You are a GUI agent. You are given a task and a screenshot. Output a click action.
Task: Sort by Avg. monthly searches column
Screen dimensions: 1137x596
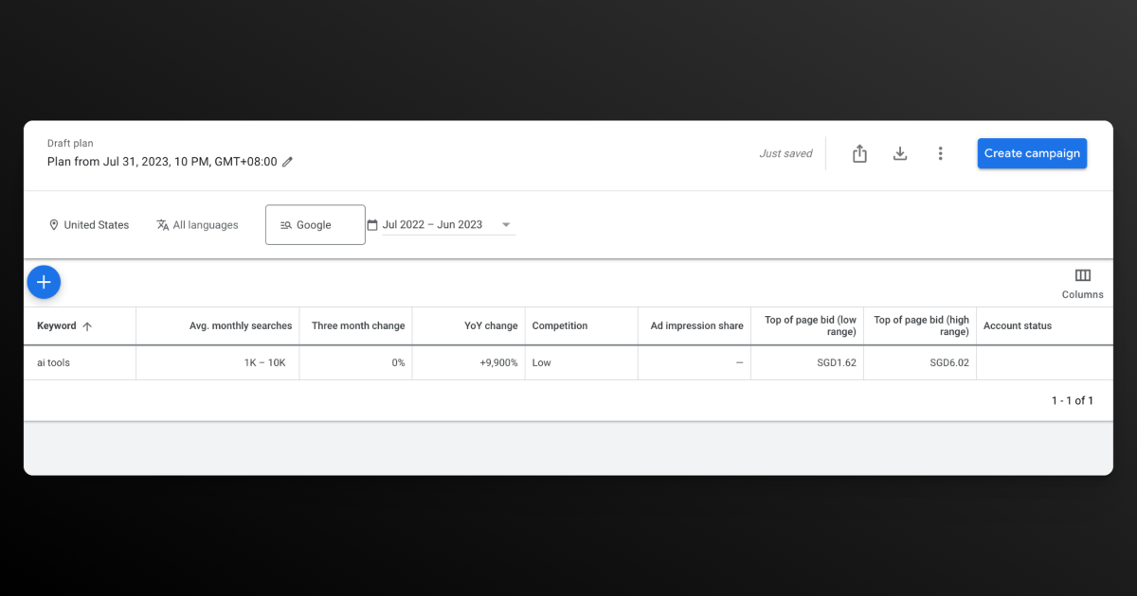click(241, 326)
